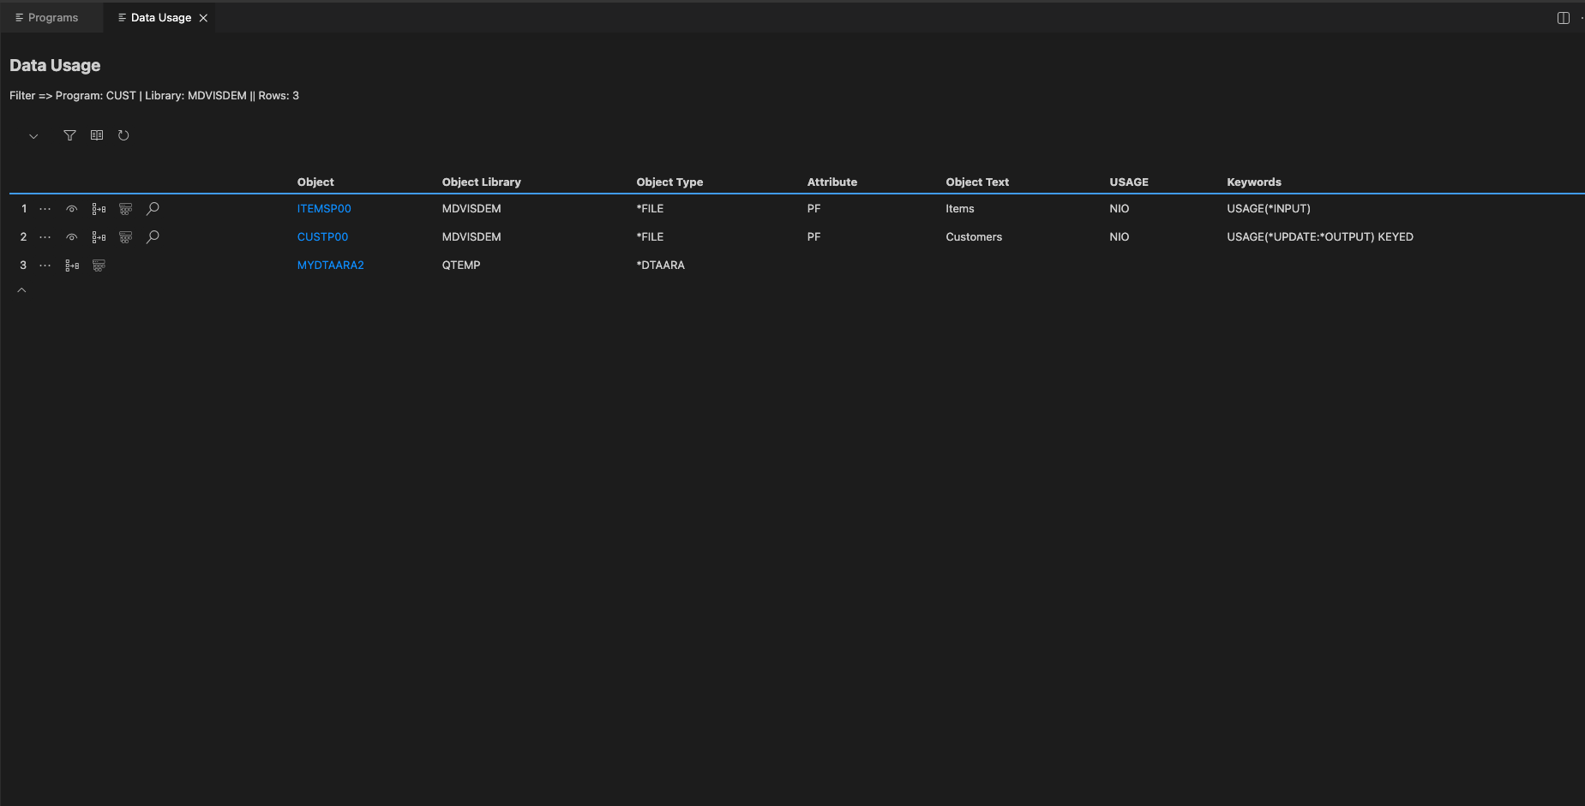Sort by Object Text column header
1585x806 pixels.
[977, 182]
